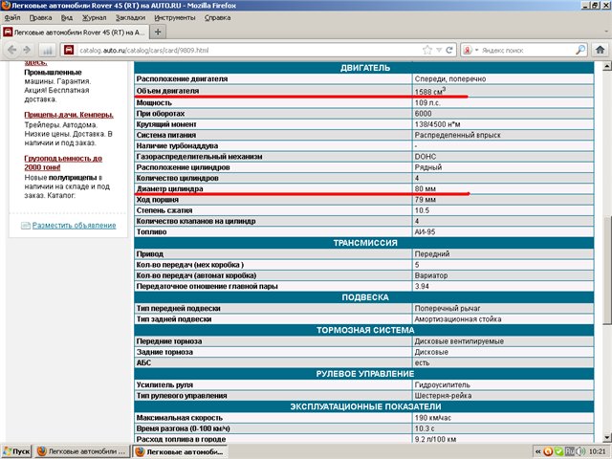Click the Ru language indicator

click(x=570, y=451)
